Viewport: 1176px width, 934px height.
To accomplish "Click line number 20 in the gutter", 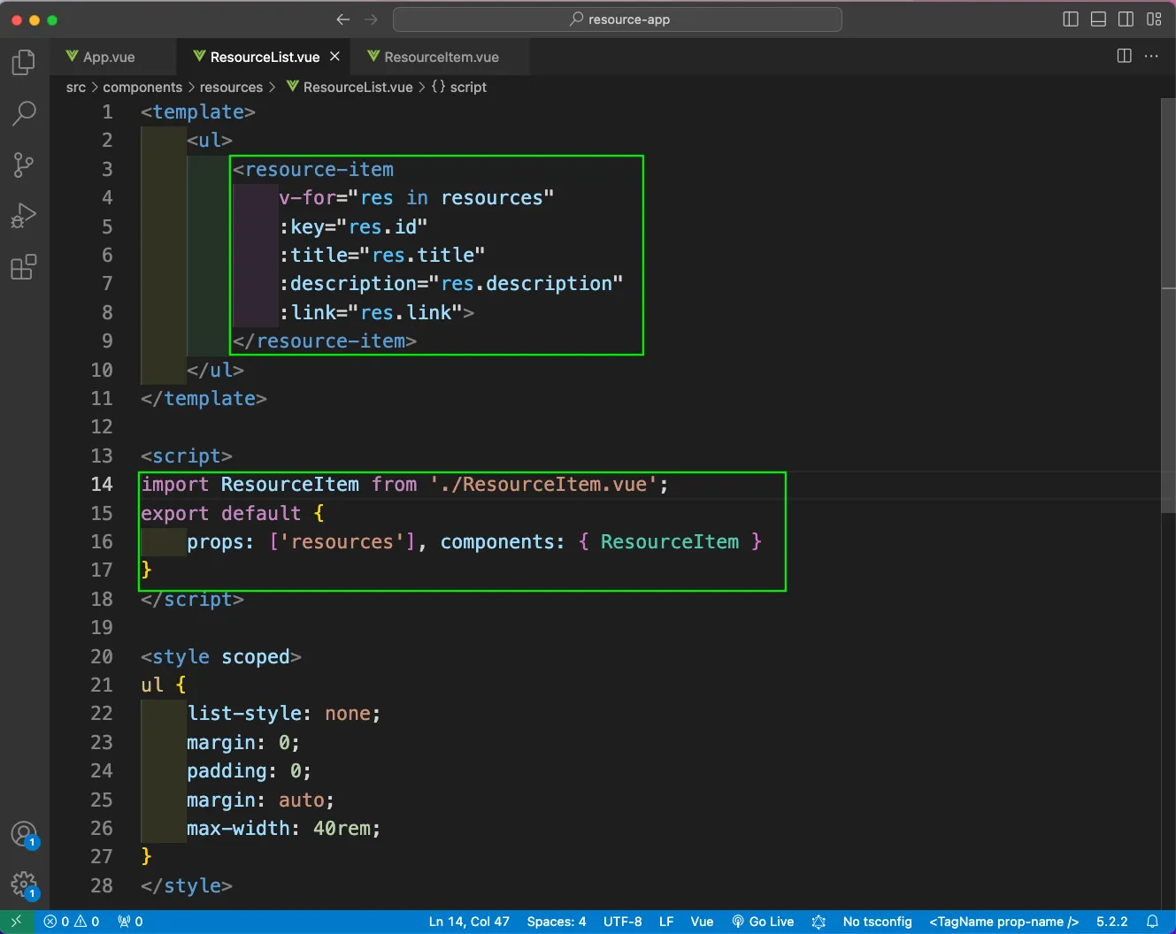I will (102, 656).
